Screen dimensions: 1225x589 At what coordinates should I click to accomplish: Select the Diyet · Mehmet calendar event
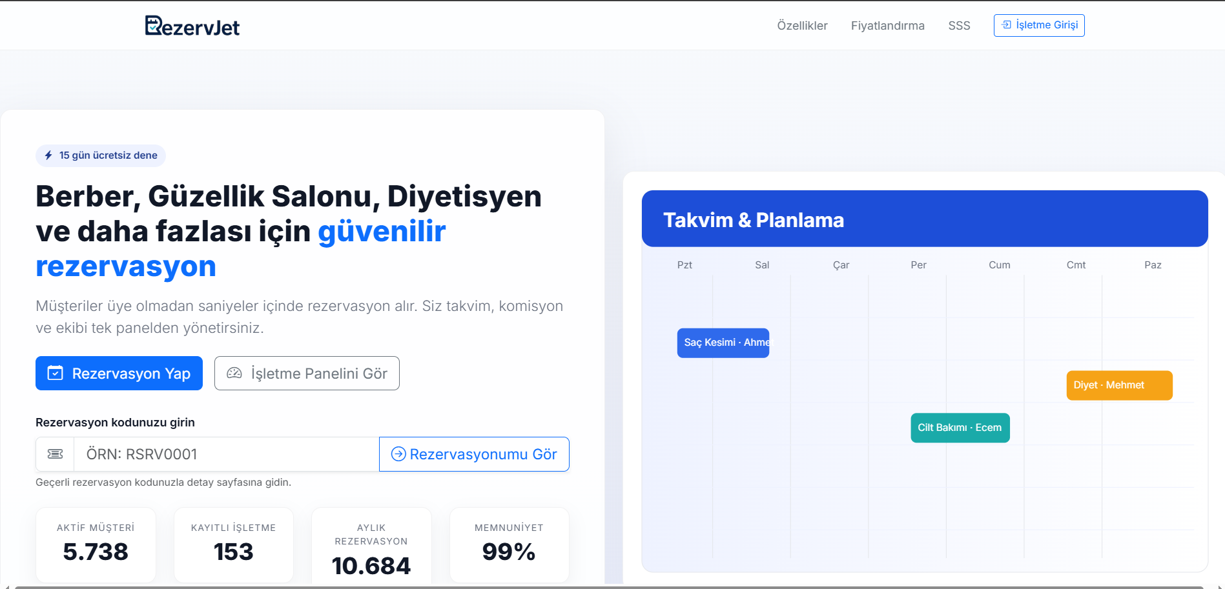(x=1119, y=384)
